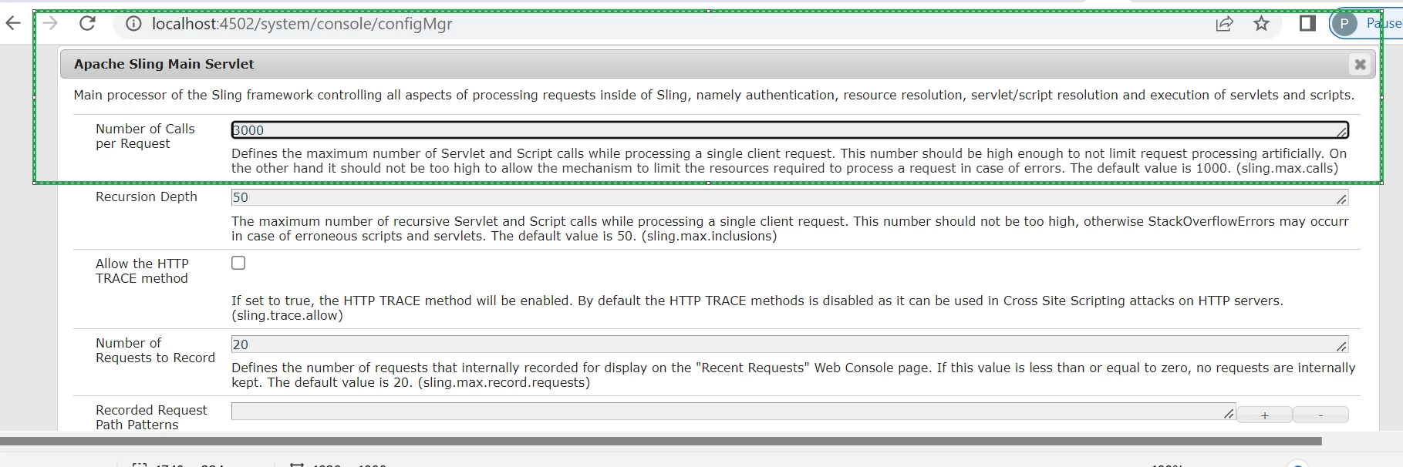Click the description mentioning sling.max.record.requests
The height and width of the screenshot is (467, 1403).
click(x=793, y=375)
